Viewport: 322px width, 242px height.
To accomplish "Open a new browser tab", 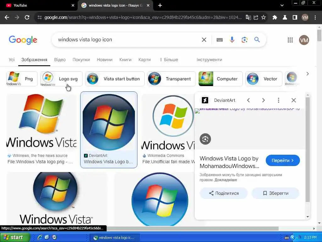I will click(160, 6).
